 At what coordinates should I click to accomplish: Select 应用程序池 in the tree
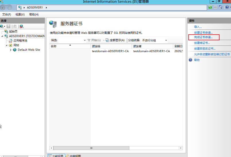20,41
